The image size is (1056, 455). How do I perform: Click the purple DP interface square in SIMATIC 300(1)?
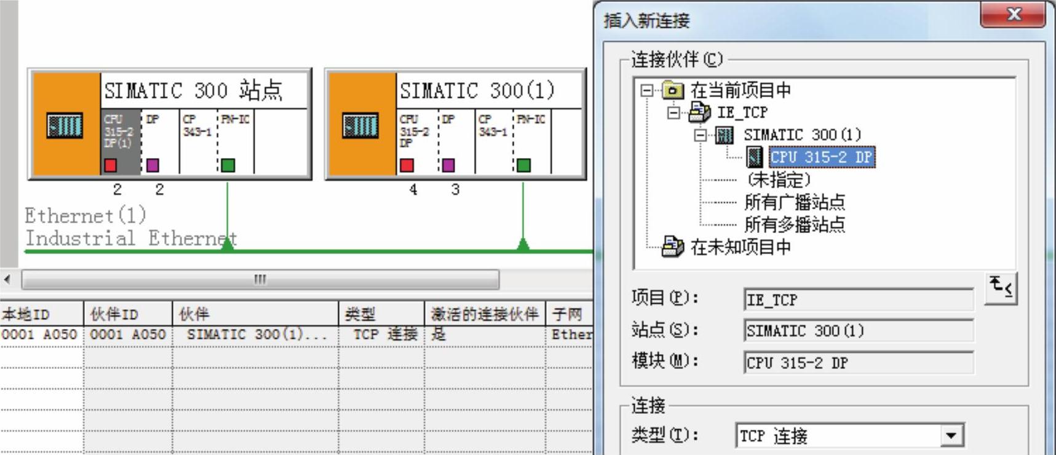[x=448, y=165]
